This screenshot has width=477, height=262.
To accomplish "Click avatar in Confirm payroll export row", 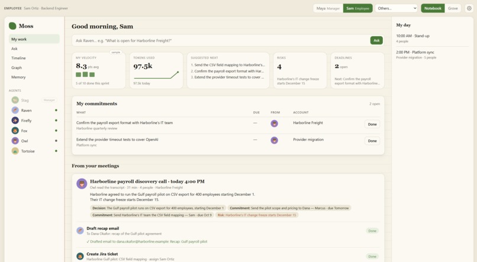I will [275, 124].
